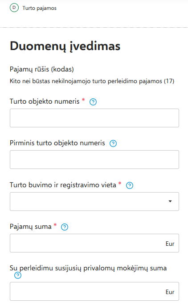
Task: Click the Pirminis turto objekto numeris label
Action: coord(57,143)
